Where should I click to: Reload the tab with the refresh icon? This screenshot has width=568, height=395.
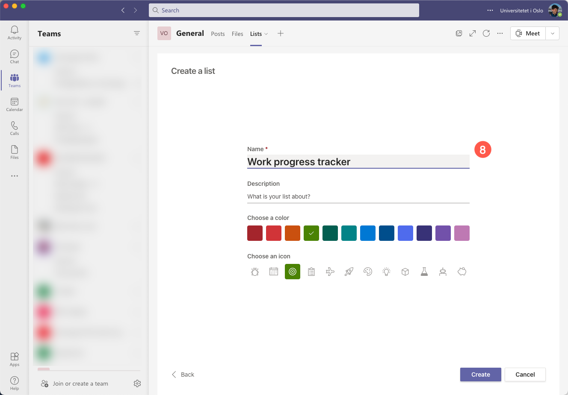point(486,33)
